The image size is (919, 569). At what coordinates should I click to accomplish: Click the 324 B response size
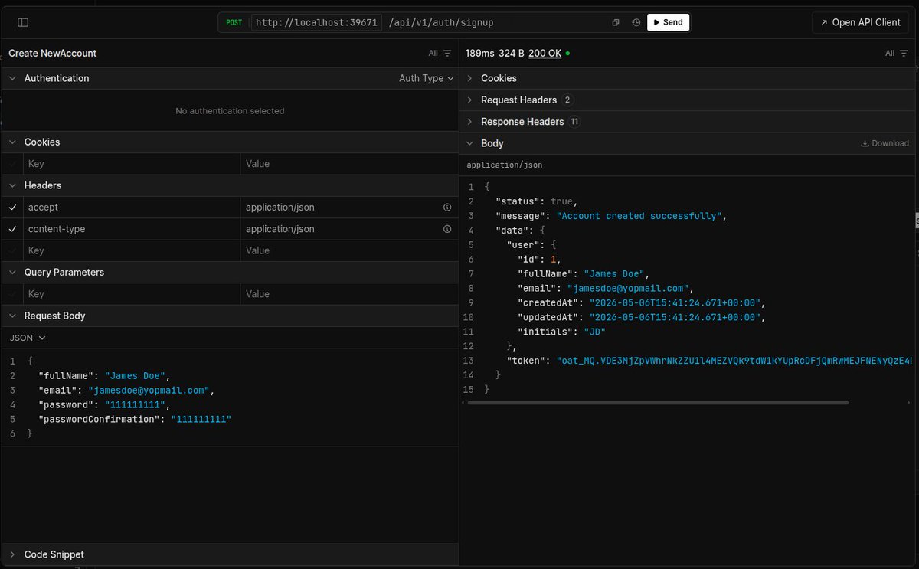coord(512,54)
